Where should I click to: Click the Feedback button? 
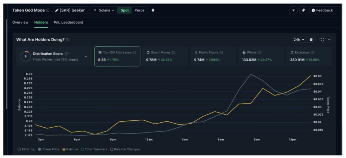[322, 10]
